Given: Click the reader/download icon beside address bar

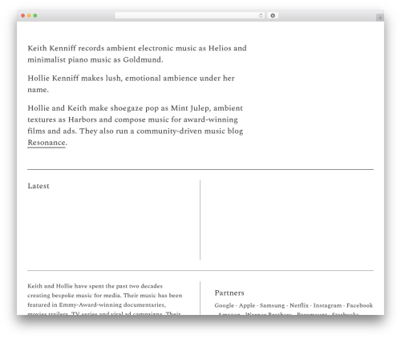Looking at the screenshot, I should coord(273,15).
